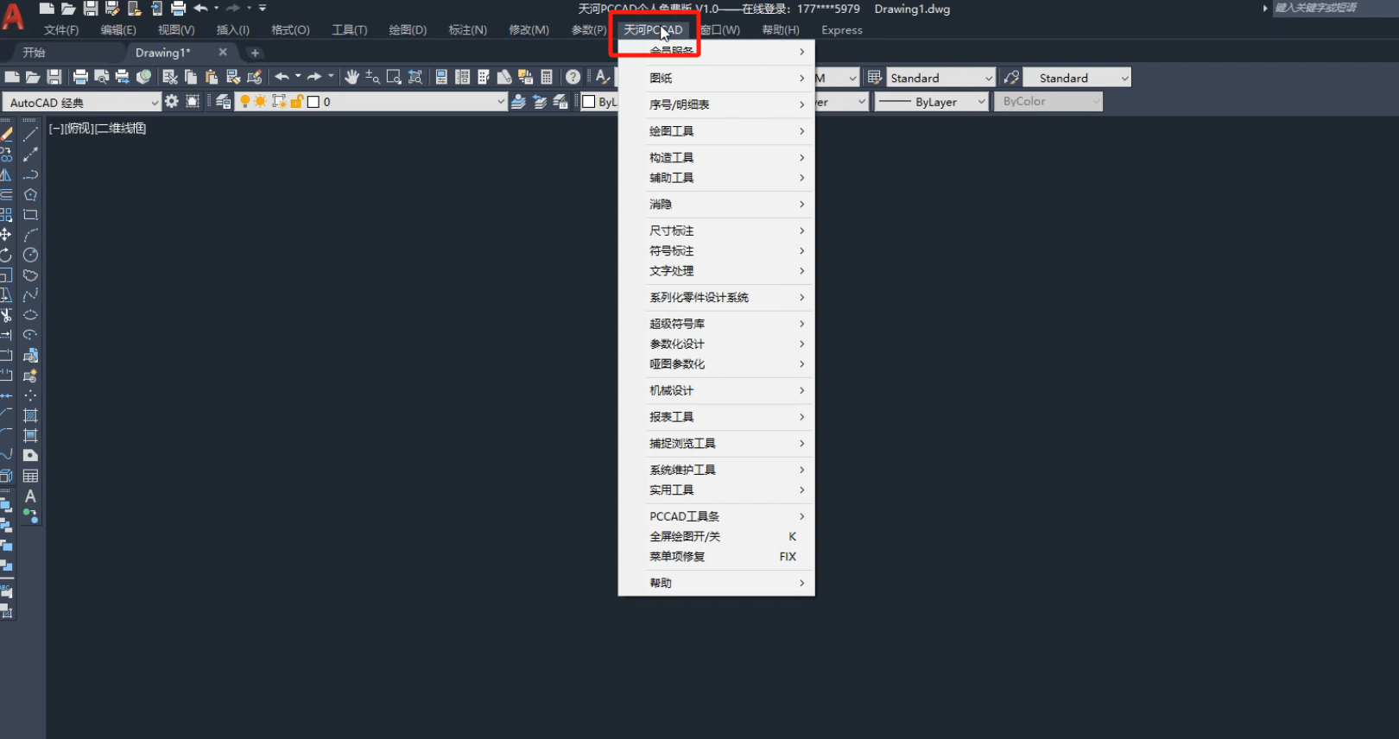Click the Help question mark icon
Image resolution: width=1399 pixels, height=739 pixels.
[573, 77]
